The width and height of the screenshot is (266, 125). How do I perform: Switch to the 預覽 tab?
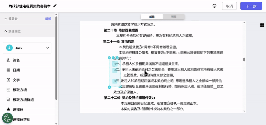click(x=174, y=17)
